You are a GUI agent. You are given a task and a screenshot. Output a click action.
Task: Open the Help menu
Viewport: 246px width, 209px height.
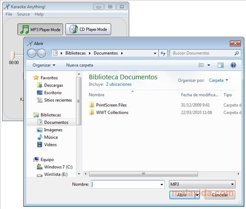[39, 14]
